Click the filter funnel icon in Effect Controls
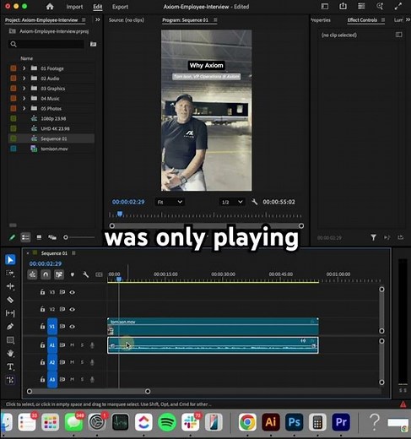The width and height of the screenshot is (411, 439). point(373,238)
